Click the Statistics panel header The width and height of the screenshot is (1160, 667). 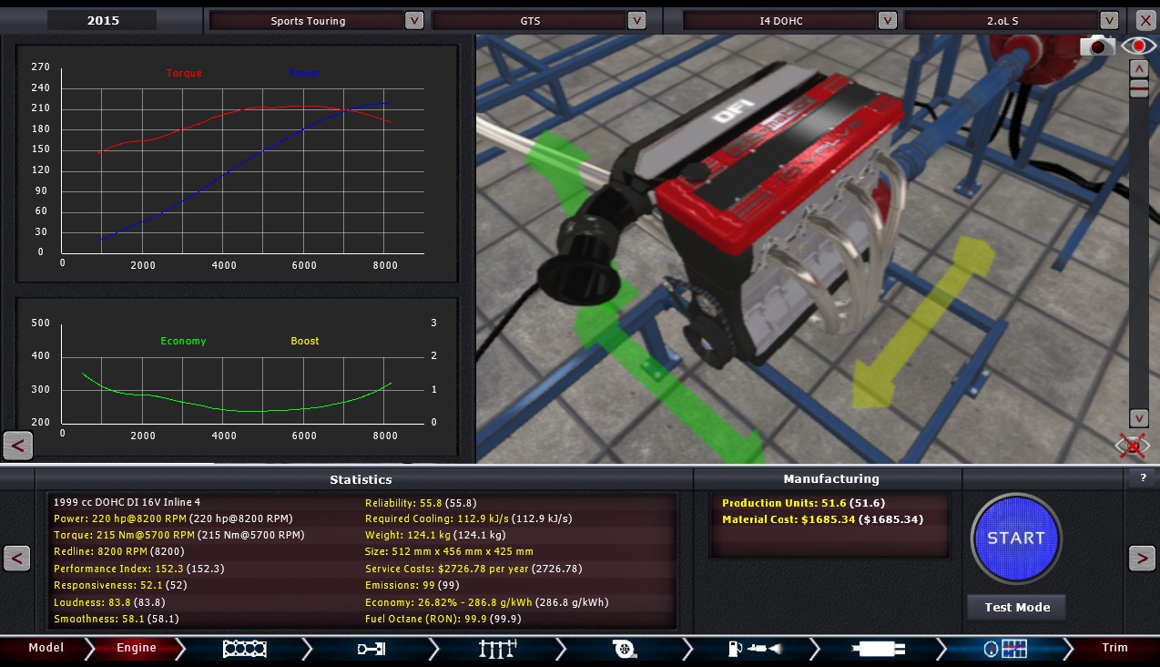pos(361,479)
